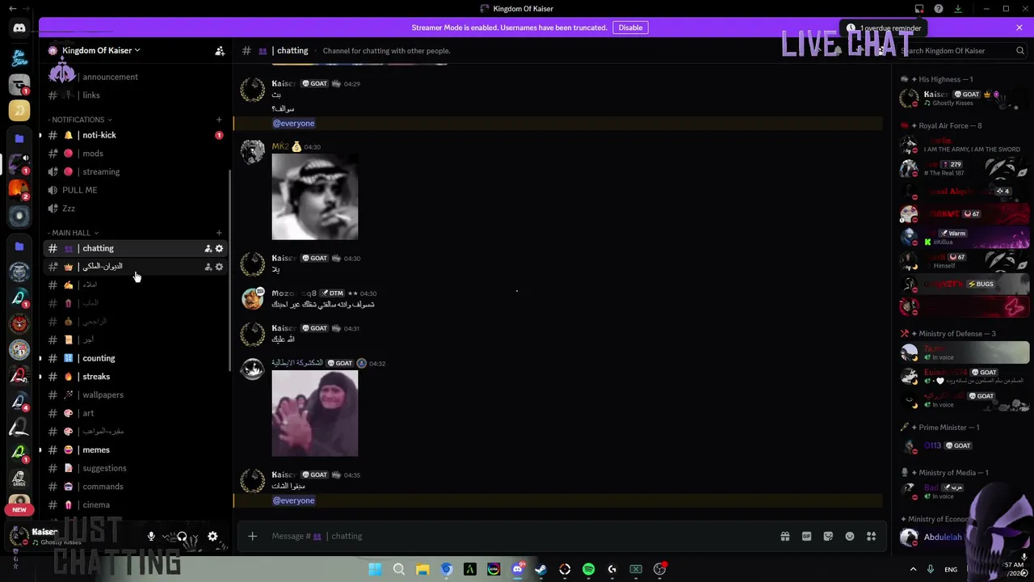Open the art channel
This screenshot has width=1034, height=582.
pos(134,413)
